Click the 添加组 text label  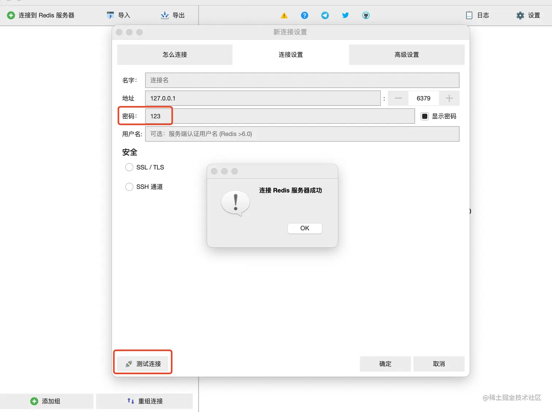pyautogui.click(x=51, y=401)
